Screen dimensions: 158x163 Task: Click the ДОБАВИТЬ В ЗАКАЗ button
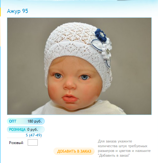click(74, 151)
